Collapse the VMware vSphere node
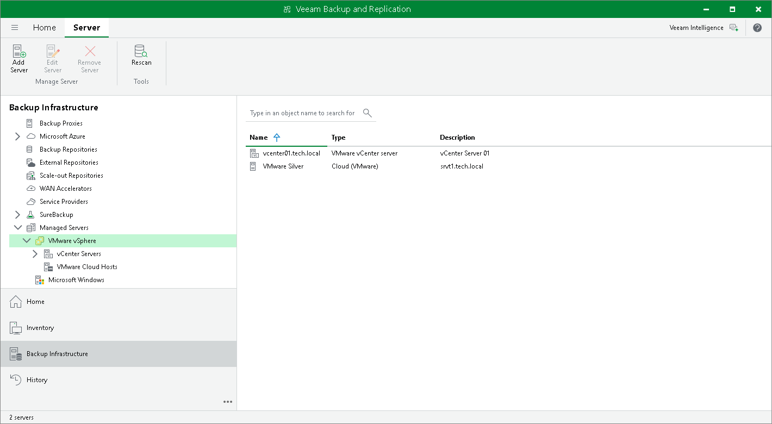Screen dimensions: 772x424 tap(26, 241)
